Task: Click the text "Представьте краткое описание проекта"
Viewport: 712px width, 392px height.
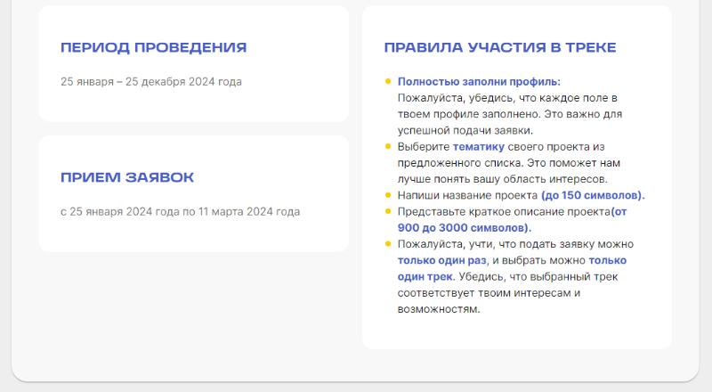Action: click(503, 211)
